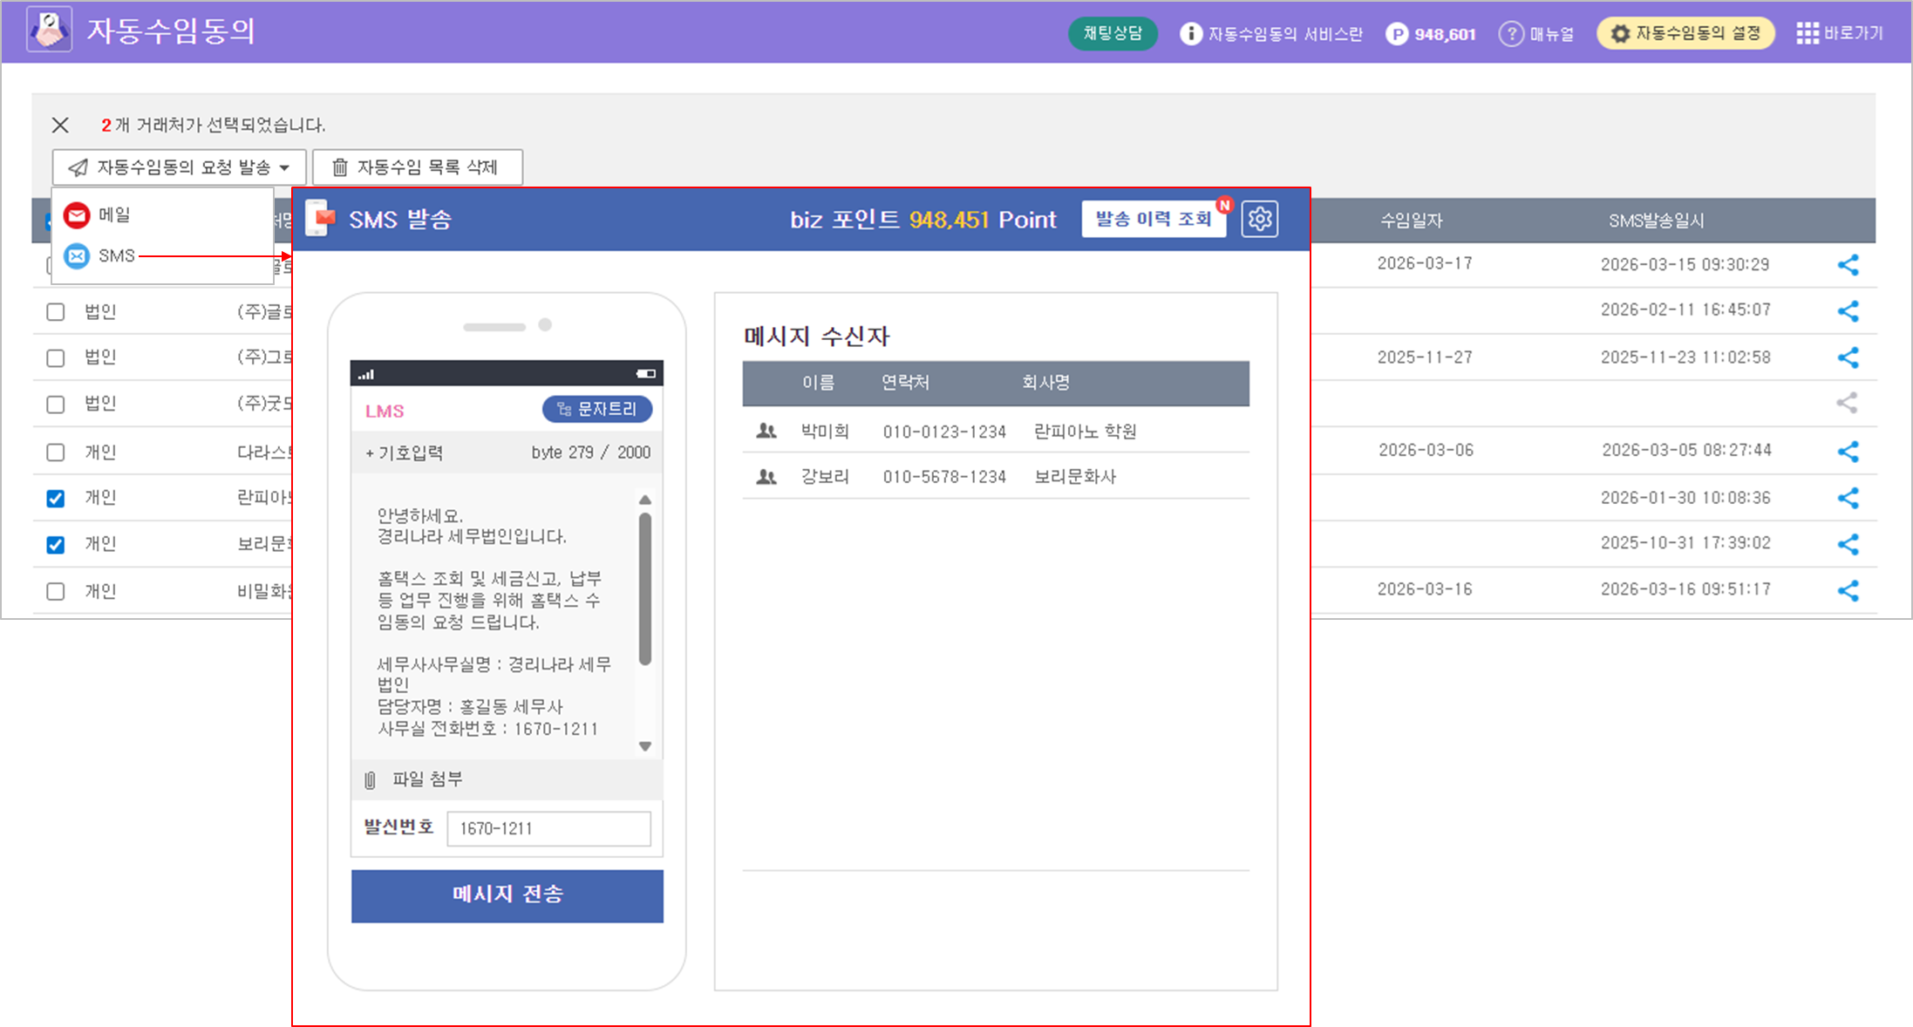1913x1027 pixels.
Task: Click the message scrollbar down arrow
Action: tap(645, 746)
